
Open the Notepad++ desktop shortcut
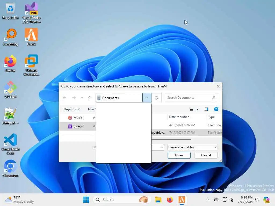point(10,116)
